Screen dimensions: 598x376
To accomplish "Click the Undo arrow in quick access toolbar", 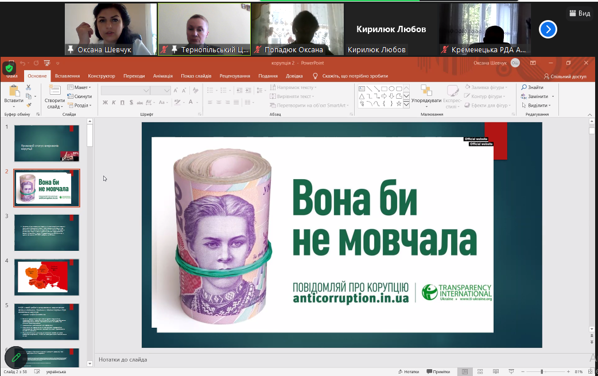I will (x=22, y=63).
